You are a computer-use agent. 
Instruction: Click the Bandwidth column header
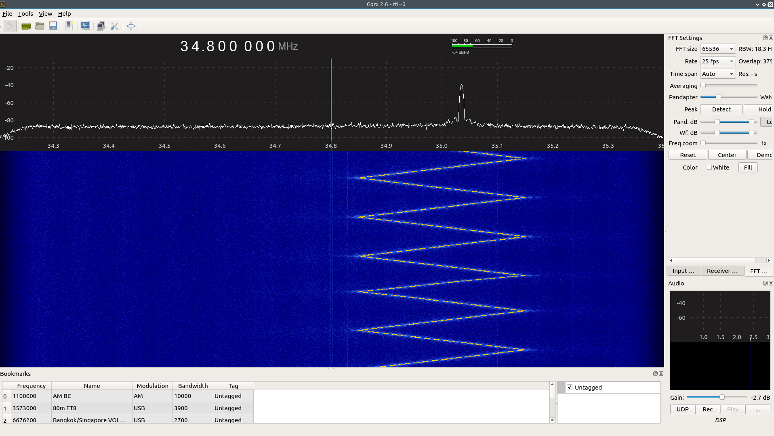193,386
